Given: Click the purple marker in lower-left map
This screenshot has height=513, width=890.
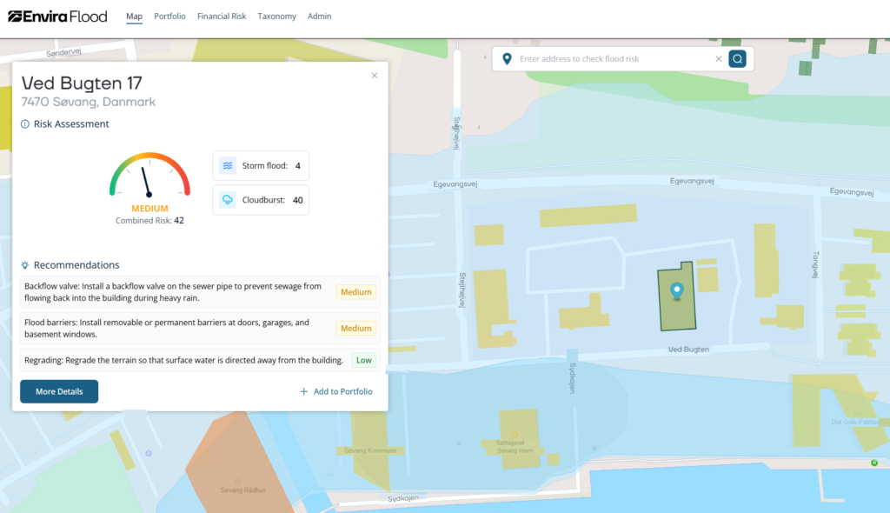Looking at the screenshot, I should click(148, 453).
